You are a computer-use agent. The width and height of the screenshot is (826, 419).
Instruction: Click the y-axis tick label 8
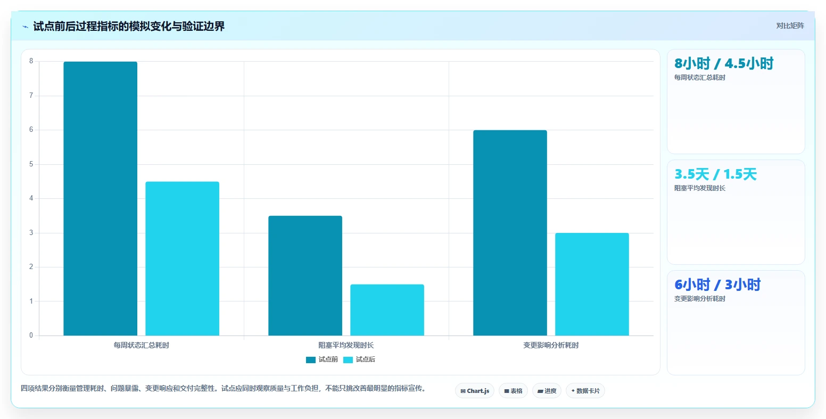click(31, 61)
